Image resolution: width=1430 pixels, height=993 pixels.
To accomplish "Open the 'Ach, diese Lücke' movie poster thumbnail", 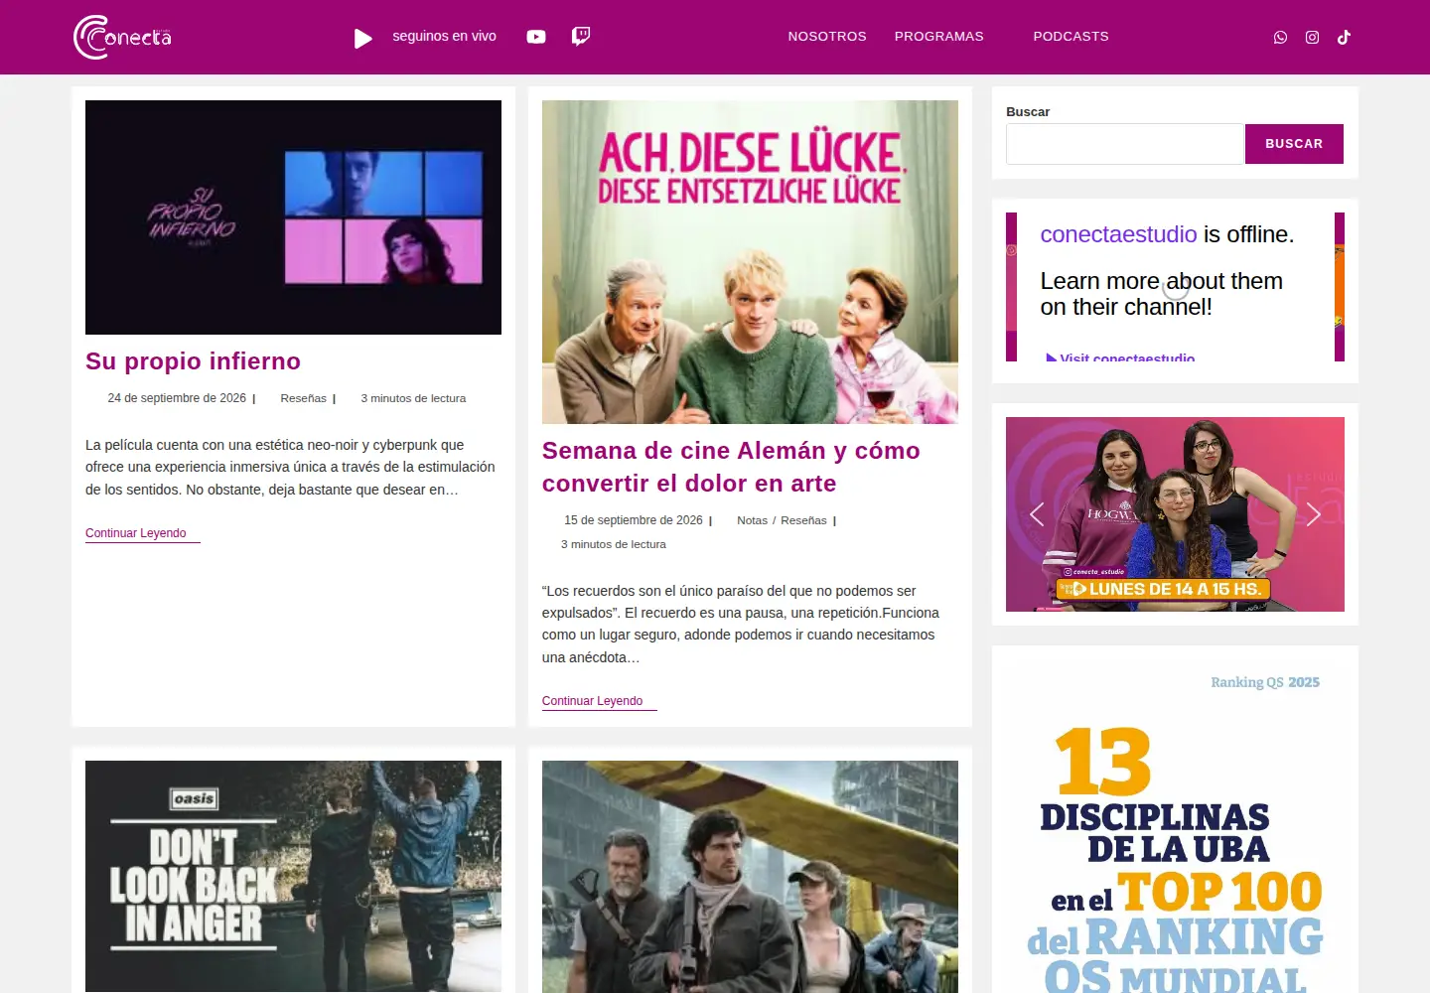I will [750, 262].
